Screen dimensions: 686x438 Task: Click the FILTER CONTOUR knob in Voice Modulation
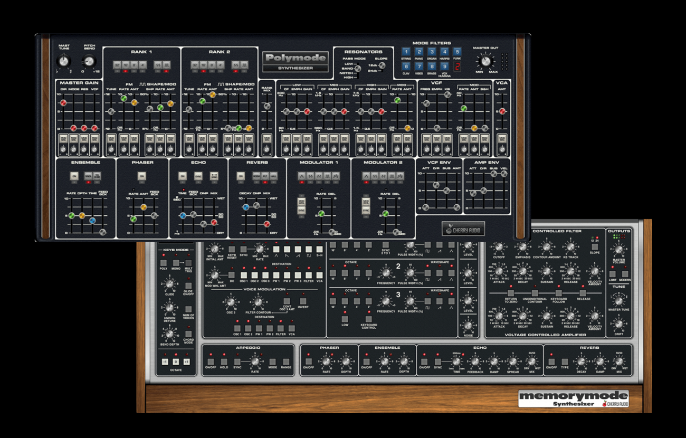pos(258,302)
